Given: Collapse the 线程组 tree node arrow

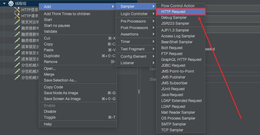Looking at the screenshot, I should (4, 3).
